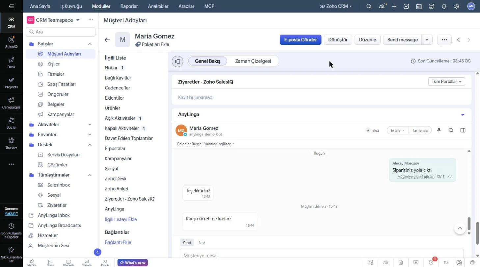Viewport: 480px width, 267px height.
Task: Open the hamburger menu collapse icon
Action: pyautogui.click(x=11, y=6)
